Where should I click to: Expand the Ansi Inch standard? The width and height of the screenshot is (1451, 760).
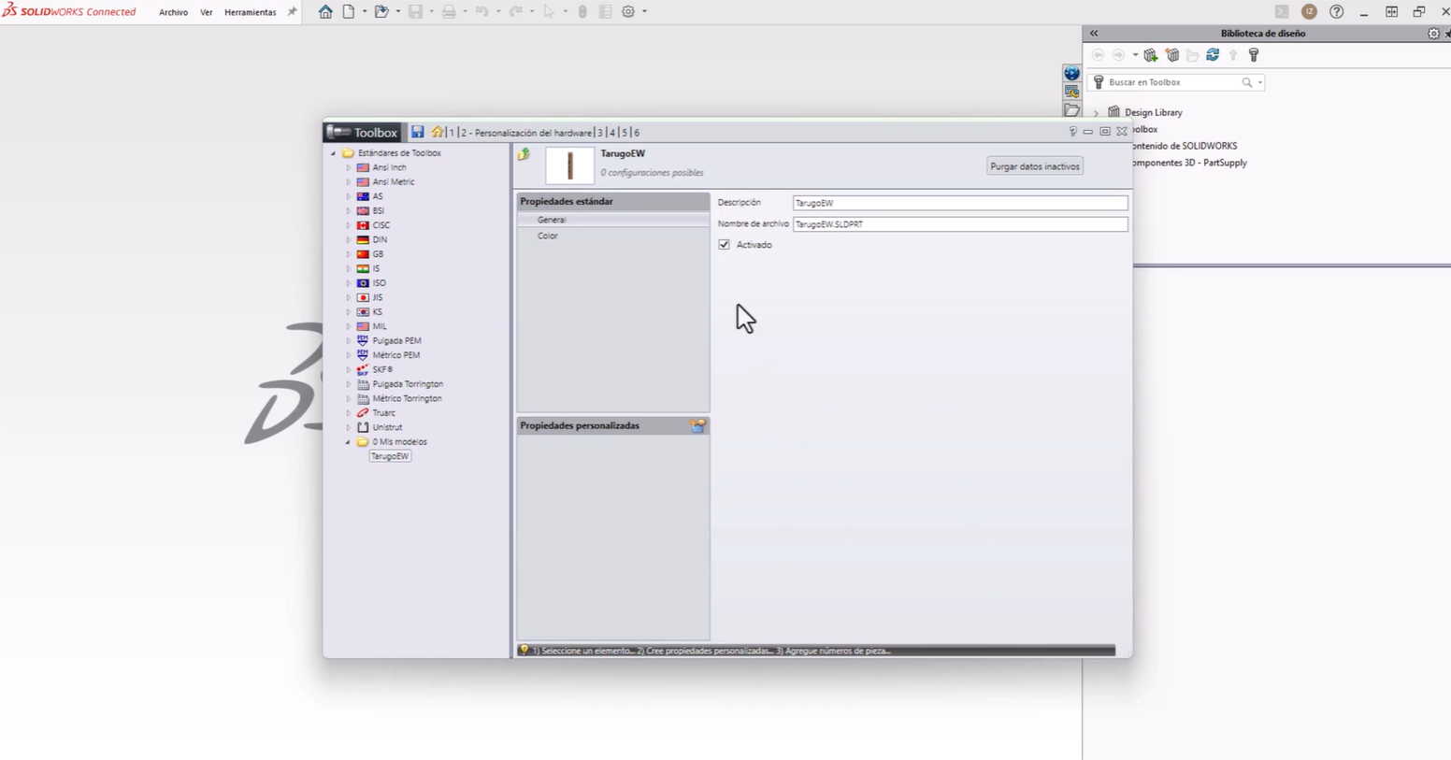[x=348, y=167]
